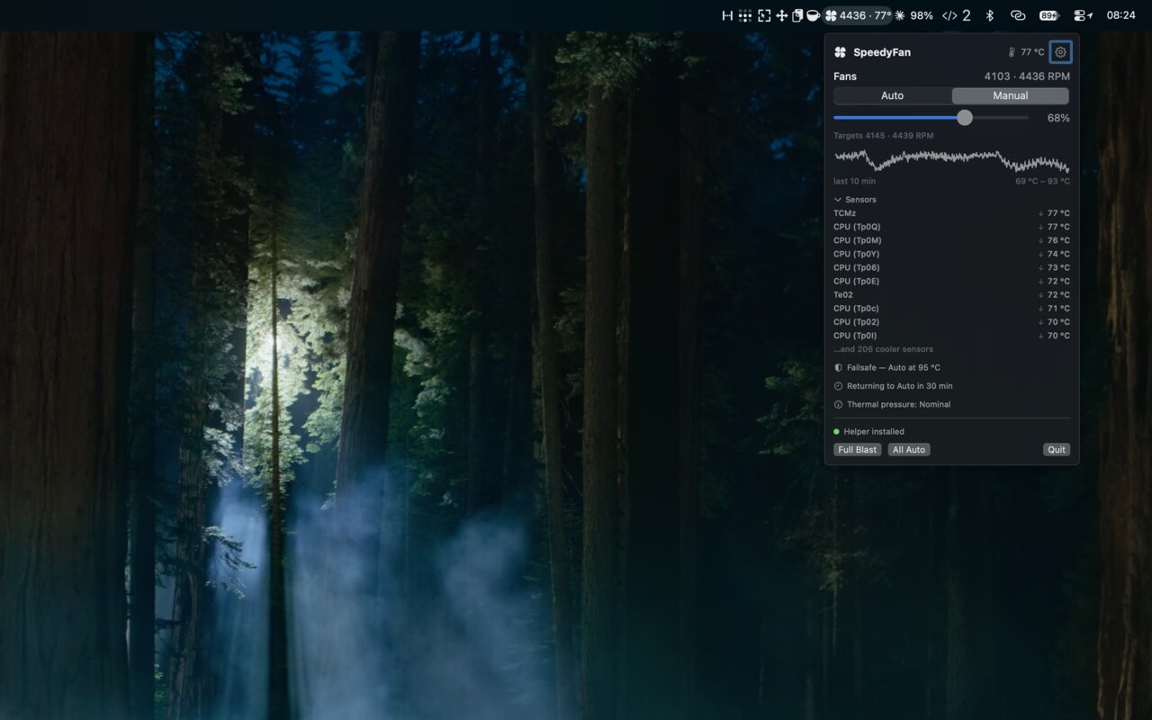Select the CPU (Tp0Y) sensor row
The image size is (1152, 720).
[952, 254]
